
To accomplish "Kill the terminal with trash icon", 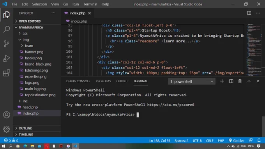I will point(240,82).
